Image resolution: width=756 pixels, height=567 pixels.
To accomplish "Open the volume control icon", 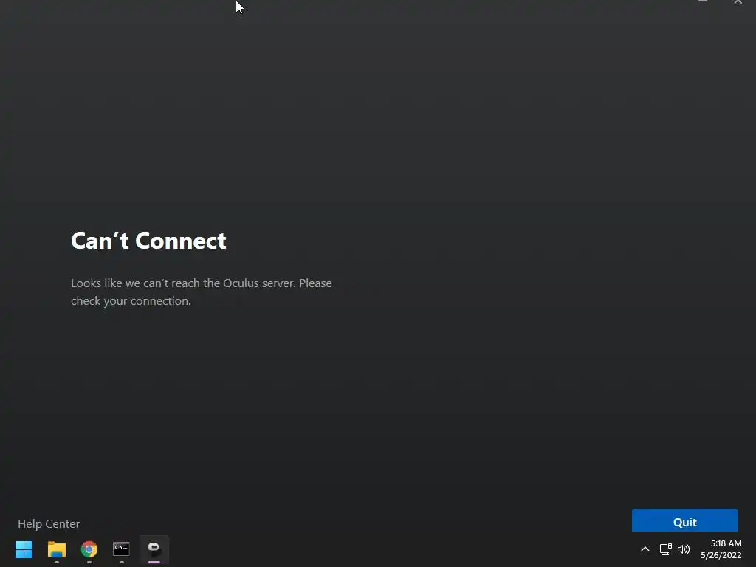I will (x=684, y=549).
